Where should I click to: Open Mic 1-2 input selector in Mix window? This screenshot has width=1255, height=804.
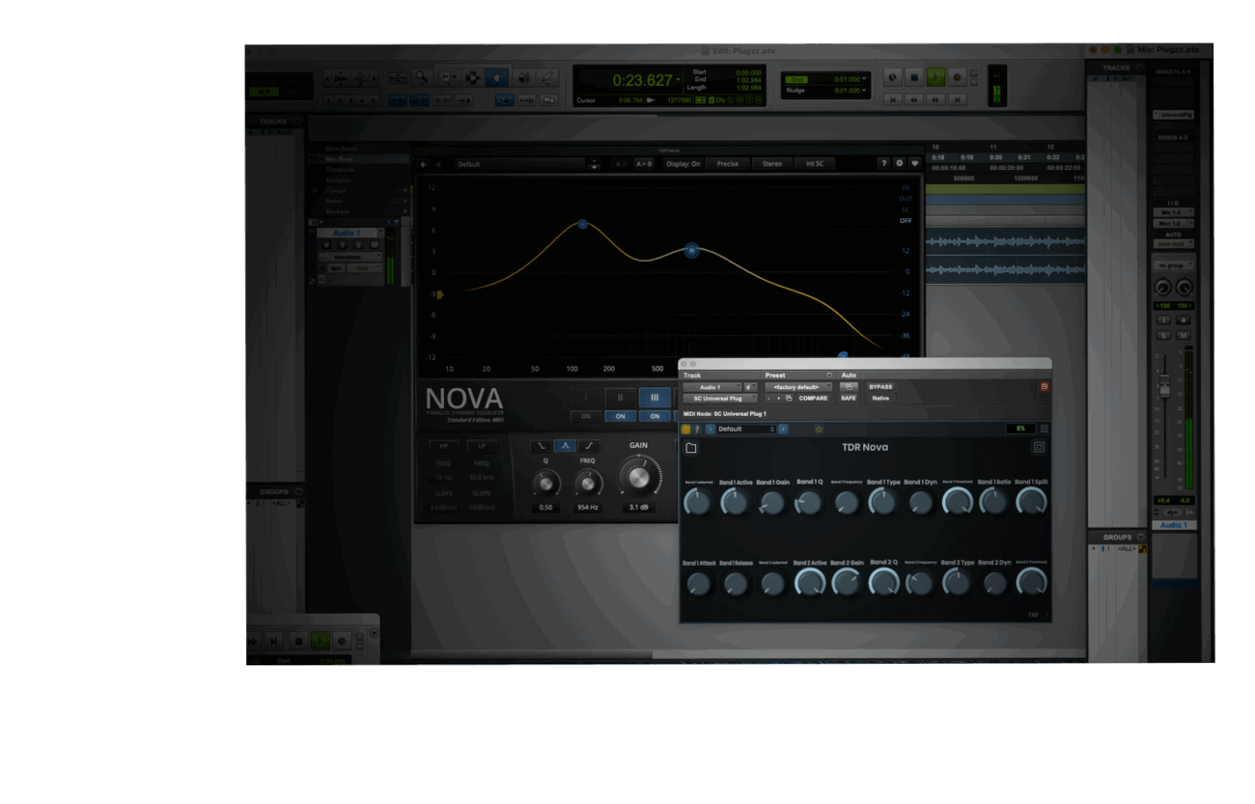point(1174,212)
